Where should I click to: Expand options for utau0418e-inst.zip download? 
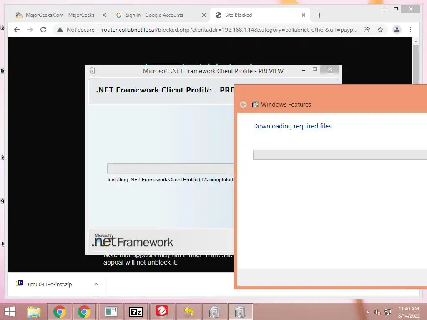pos(96,284)
